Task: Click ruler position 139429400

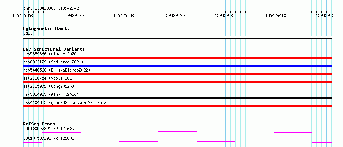Action: pyautogui.click(x=225, y=15)
